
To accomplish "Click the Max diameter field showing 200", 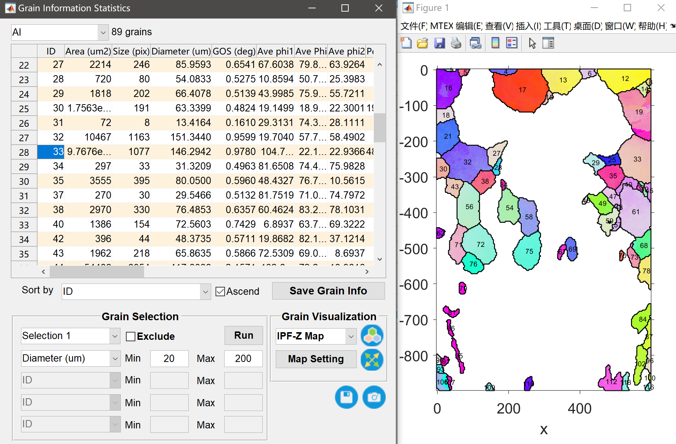I will [x=243, y=359].
